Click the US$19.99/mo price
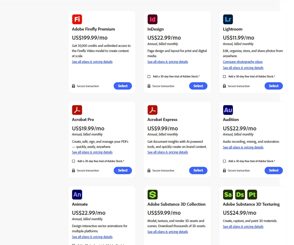 [88, 129]
